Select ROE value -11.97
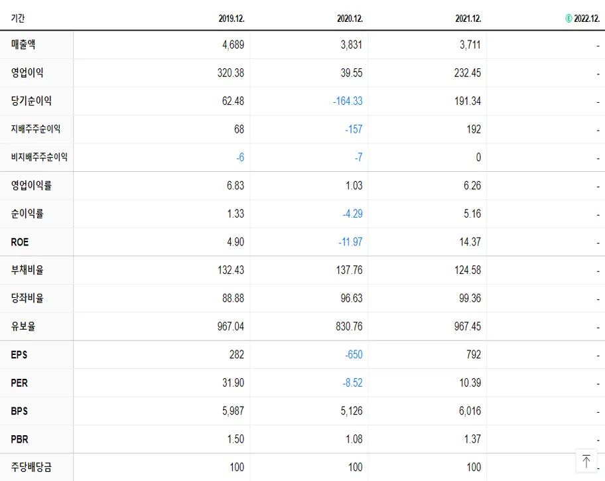605x481 pixels. (x=350, y=242)
